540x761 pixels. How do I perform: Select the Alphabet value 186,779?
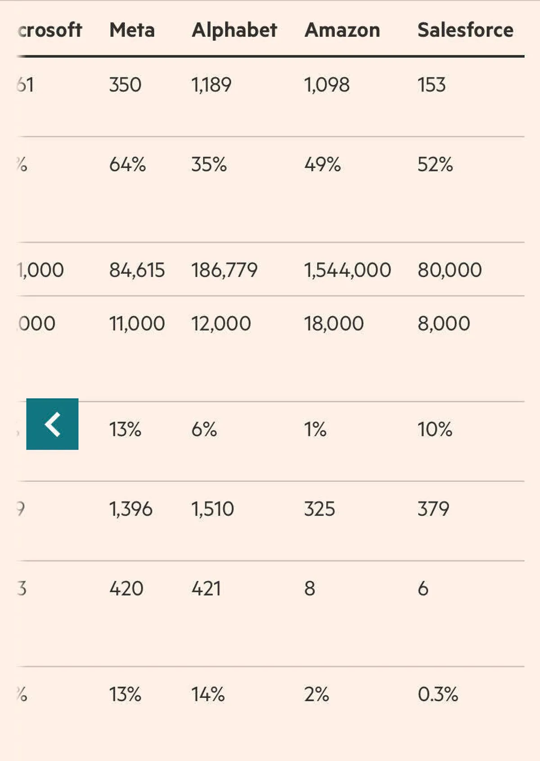[x=224, y=270]
